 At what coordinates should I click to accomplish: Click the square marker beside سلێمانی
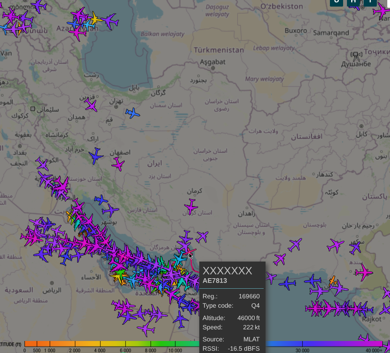33,108
